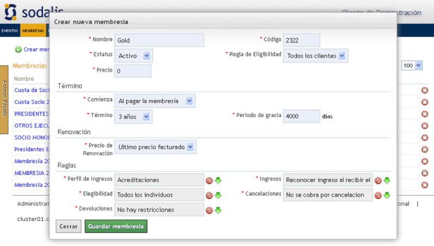Expand Regla de Elegibilidad dropdown
This screenshot has width=434, height=246.
coord(315,56)
